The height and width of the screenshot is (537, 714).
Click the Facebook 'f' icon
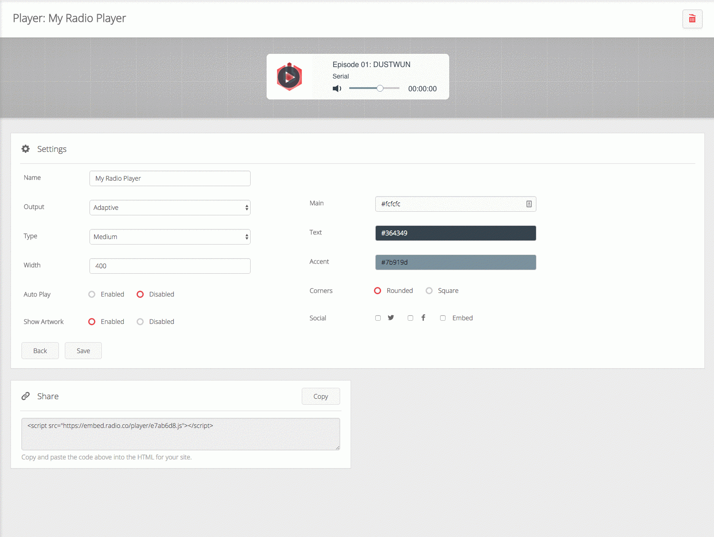pyautogui.click(x=423, y=318)
